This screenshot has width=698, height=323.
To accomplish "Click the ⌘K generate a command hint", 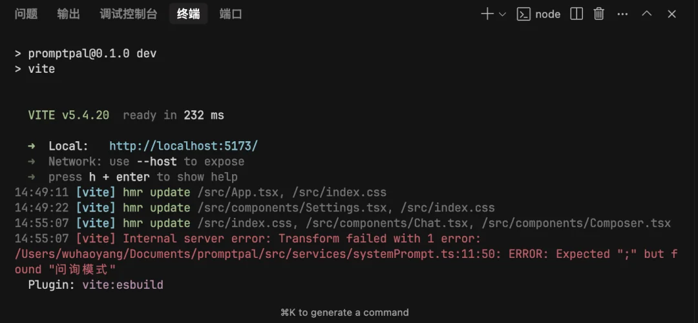I will point(344,313).
